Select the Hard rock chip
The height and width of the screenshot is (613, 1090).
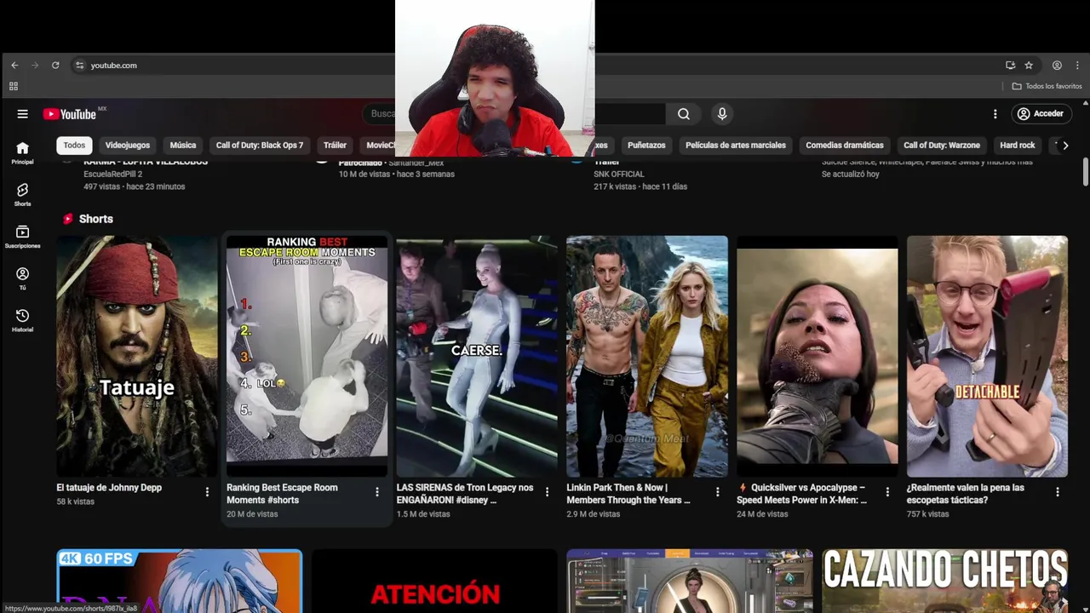[1018, 146]
